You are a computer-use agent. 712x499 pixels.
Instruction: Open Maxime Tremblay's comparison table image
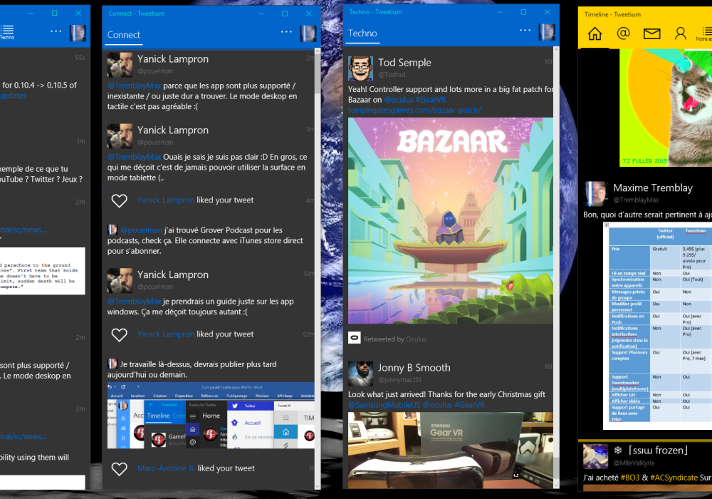click(657, 324)
